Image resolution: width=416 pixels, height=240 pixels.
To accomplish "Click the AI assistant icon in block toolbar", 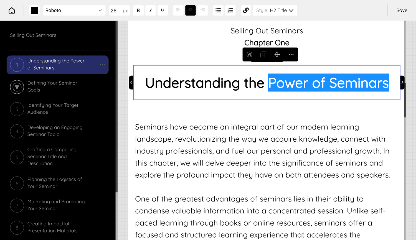I will pyautogui.click(x=250, y=55).
